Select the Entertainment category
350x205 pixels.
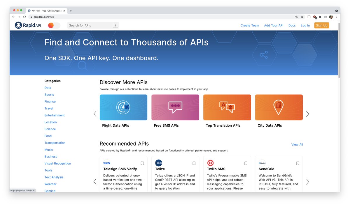(x=55, y=115)
